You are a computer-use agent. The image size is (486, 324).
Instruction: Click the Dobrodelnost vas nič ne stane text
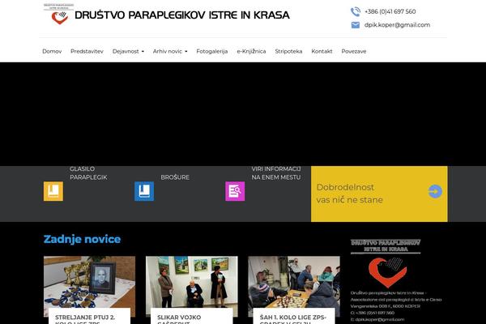point(350,194)
